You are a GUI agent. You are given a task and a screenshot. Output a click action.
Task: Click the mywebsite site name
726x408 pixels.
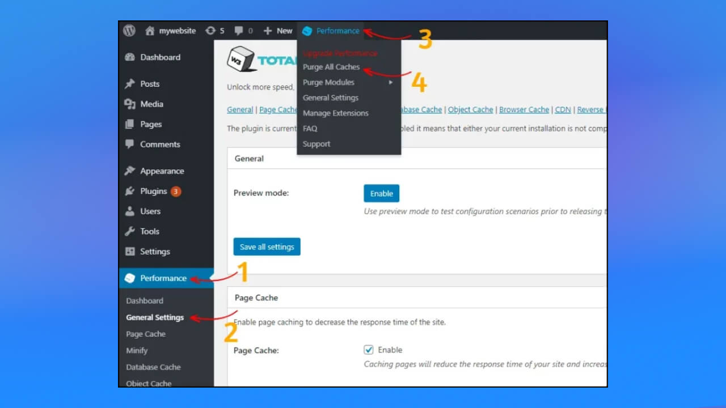(x=178, y=31)
